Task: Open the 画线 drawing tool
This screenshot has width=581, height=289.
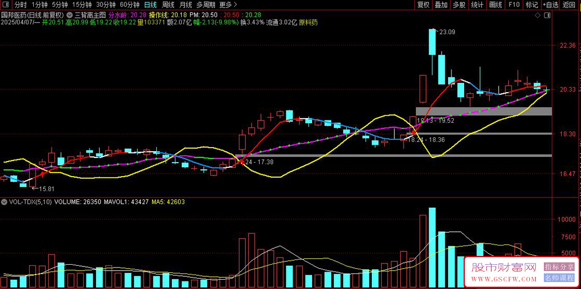Action: pyautogui.click(x=496, y=5)
